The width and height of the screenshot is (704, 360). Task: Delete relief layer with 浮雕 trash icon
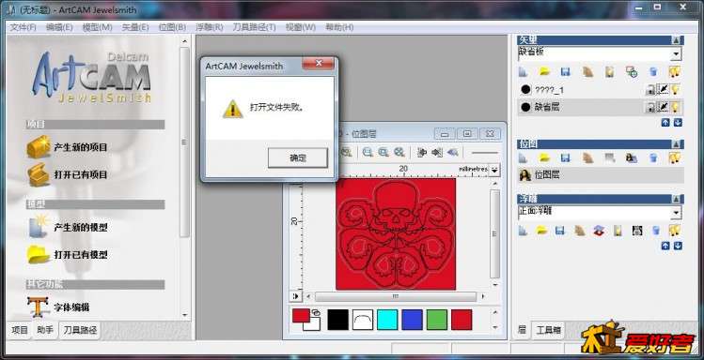[656, 231]
